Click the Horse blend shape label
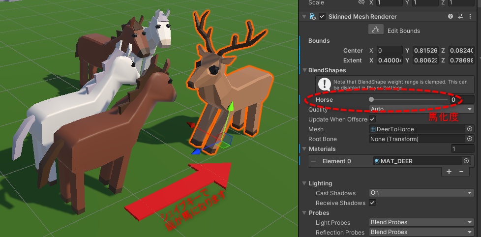The height and width of the screenshot is (237, 481). [324, 100]
